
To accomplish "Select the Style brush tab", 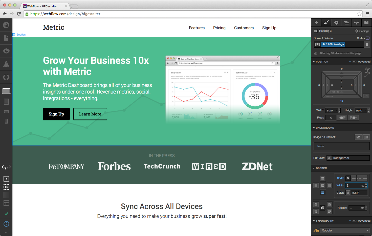I will pos(326,22).
